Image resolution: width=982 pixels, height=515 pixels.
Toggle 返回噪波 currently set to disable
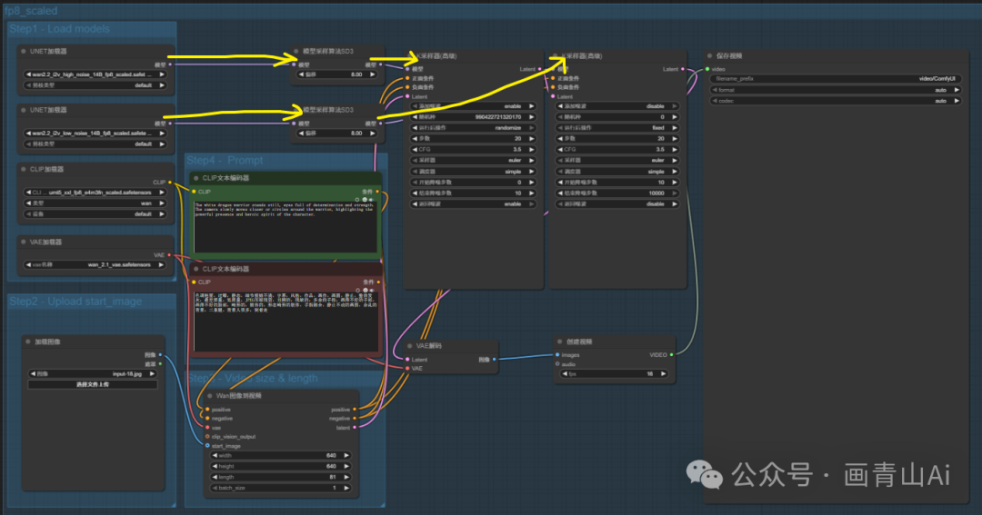coord(617,204)
